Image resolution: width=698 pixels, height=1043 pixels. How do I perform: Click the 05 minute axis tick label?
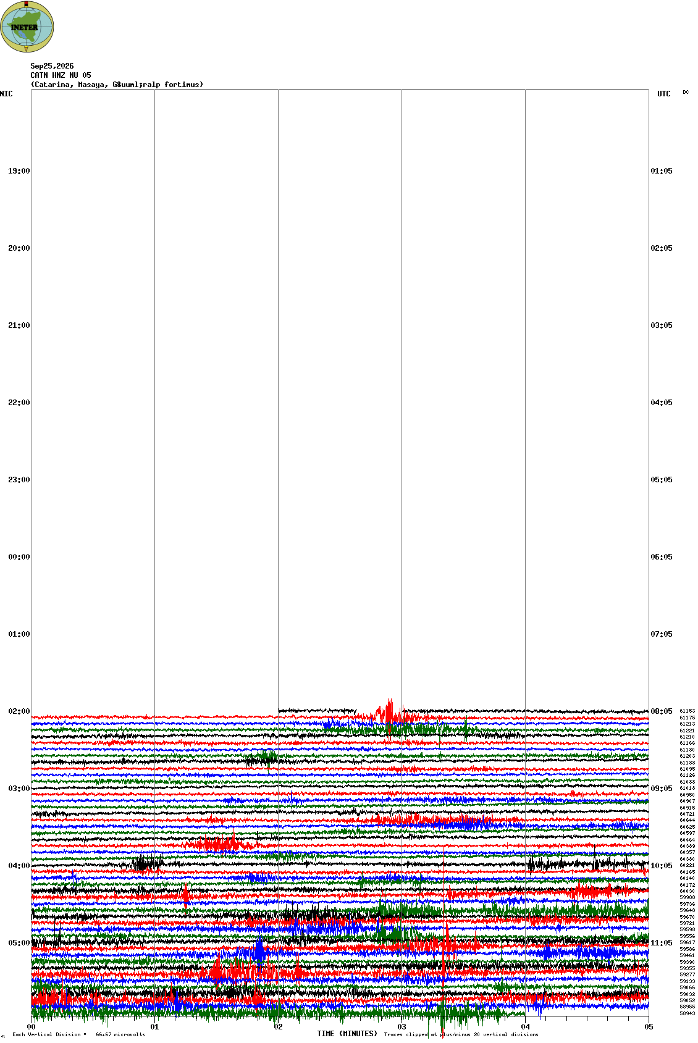[649, 1027]
